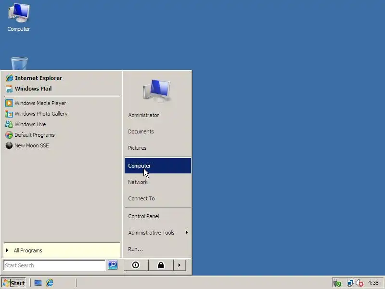Image resolution: width=385 pixels, height=289 pixels.
Task: Open the Windows Photo Gallery icon
Action: click(9, 114)
